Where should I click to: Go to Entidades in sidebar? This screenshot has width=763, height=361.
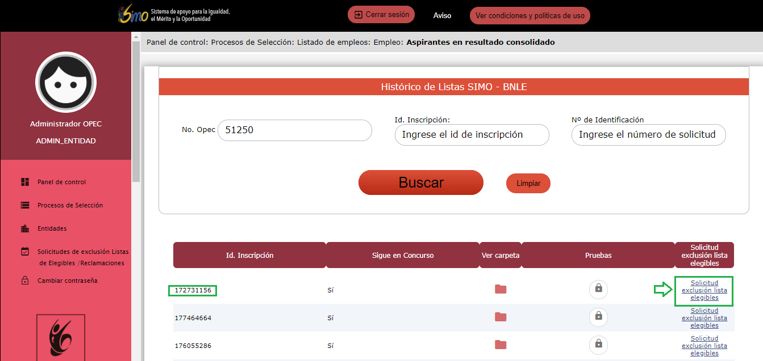52,228
